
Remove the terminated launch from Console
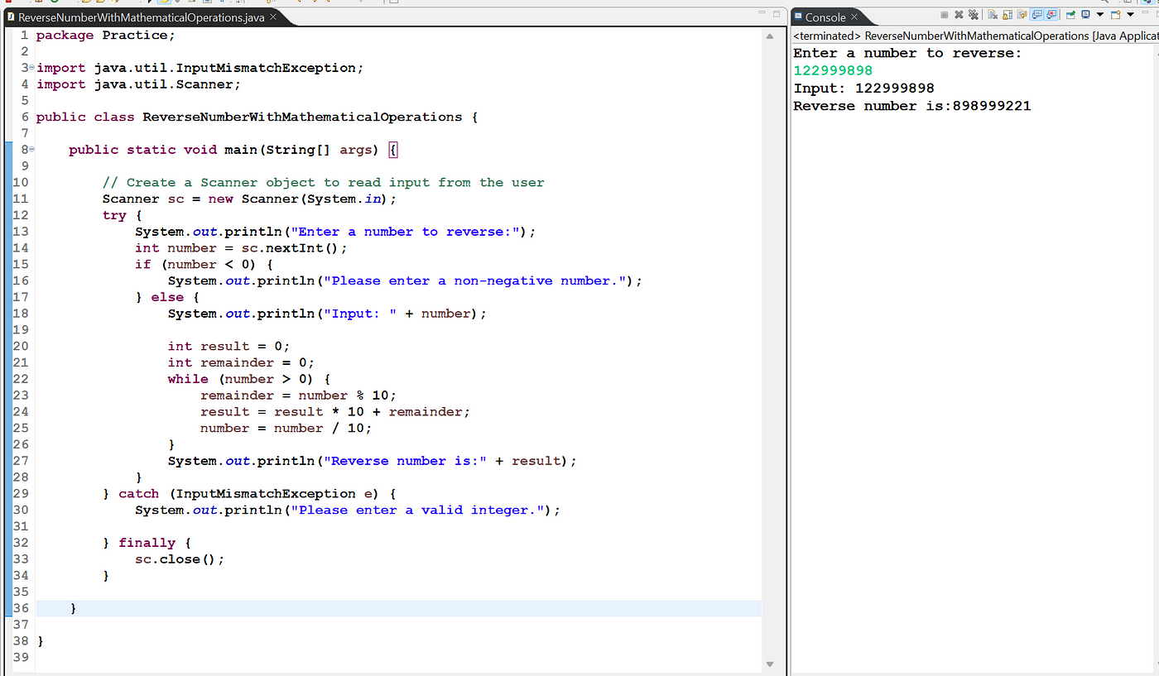pyautogui.click(x=959, y=15)
